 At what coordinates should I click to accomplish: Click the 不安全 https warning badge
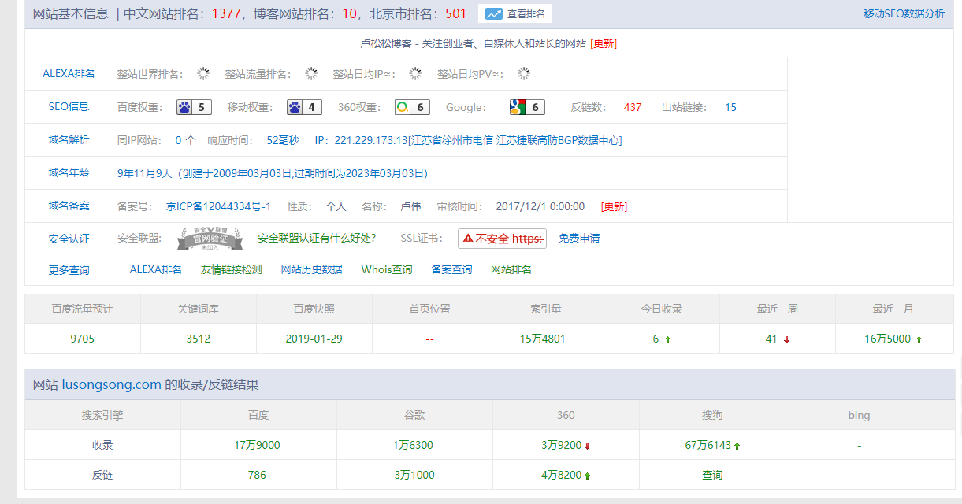pyautogui.click(x=502, y=238)
